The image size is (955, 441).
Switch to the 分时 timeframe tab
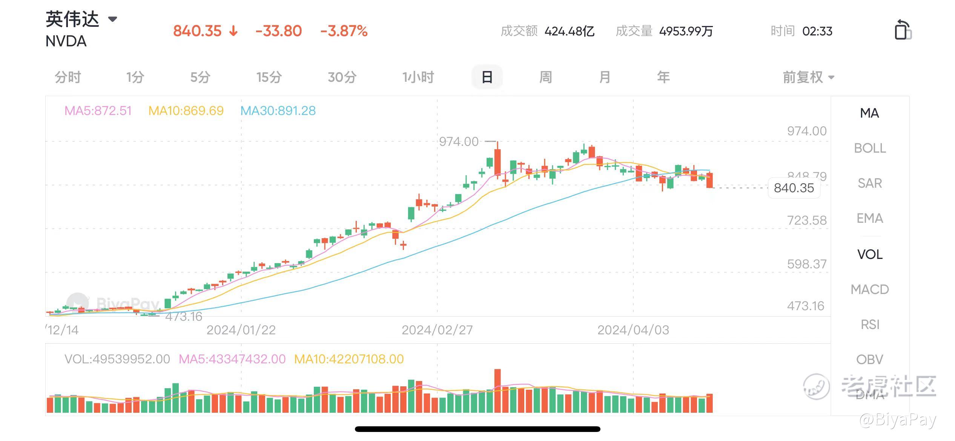68,77
